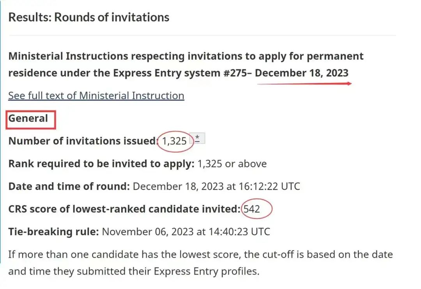Click the 'Date and time of round' label

pyautogui.click(x=69, y=186)
